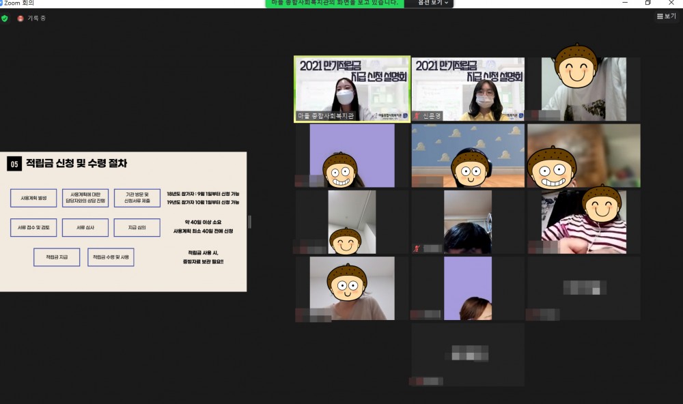Click the divider handle beside shared slide
This screenshot has width=683, height=404.
click(x=249, y=222)
